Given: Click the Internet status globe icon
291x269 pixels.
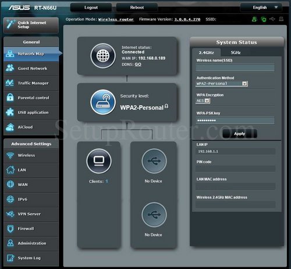Looking at the screenshot, I should point(103,56).
